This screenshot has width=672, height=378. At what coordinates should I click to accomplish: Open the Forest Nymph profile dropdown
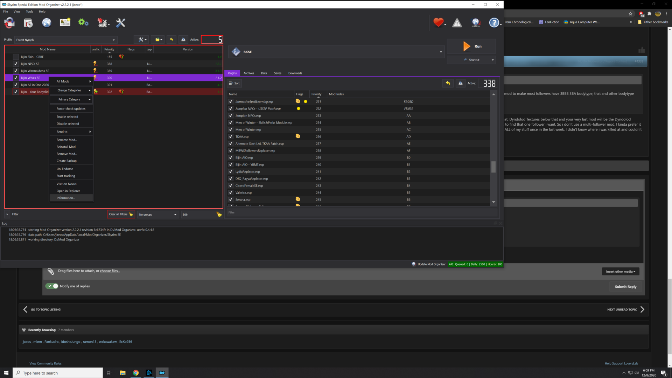[x=65, y=40]
